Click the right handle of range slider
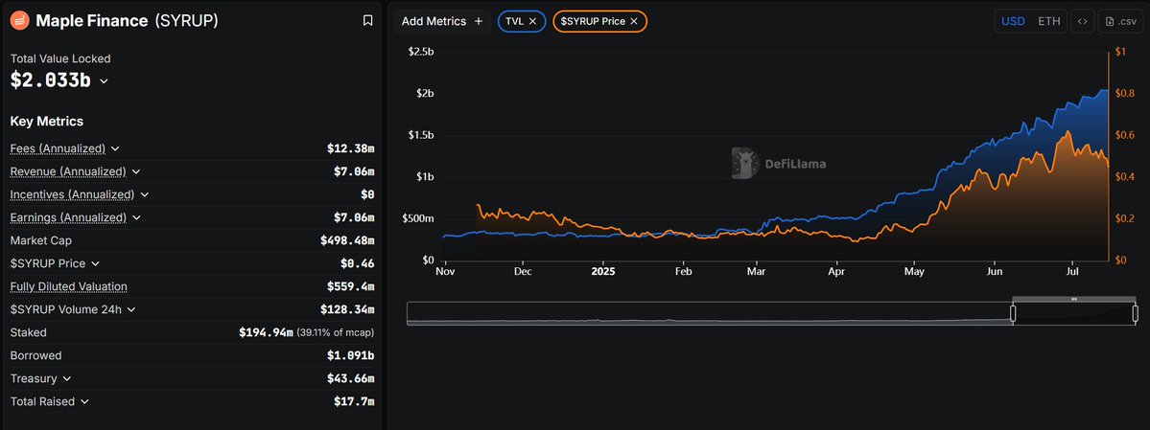The height and width of the screenshot is (430, 1150). 1136,313
